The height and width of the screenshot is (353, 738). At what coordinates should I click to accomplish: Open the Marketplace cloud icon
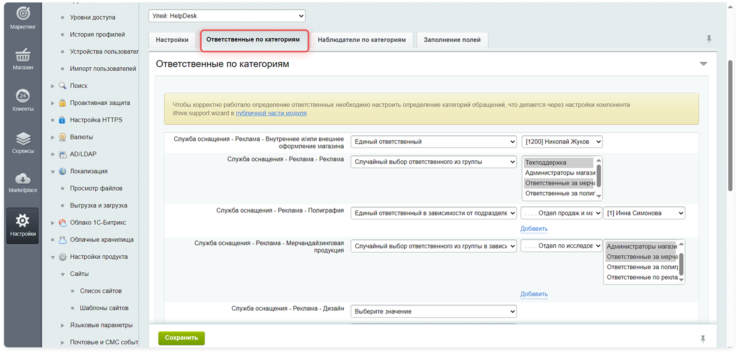[23, 179]
